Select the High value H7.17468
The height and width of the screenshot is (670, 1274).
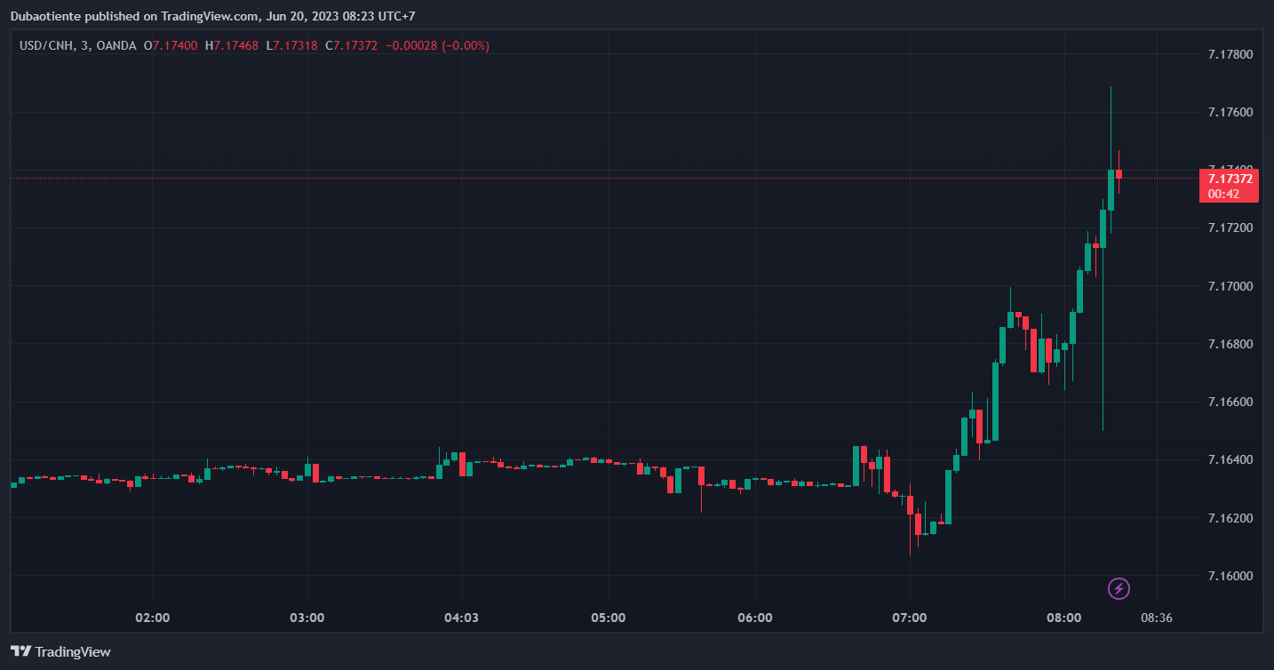(x=231, y=45)
